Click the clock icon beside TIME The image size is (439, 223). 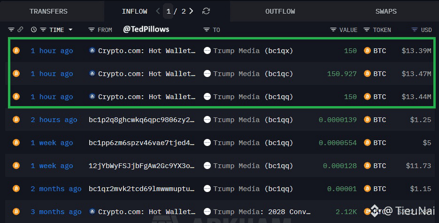[x=34, y=30]
